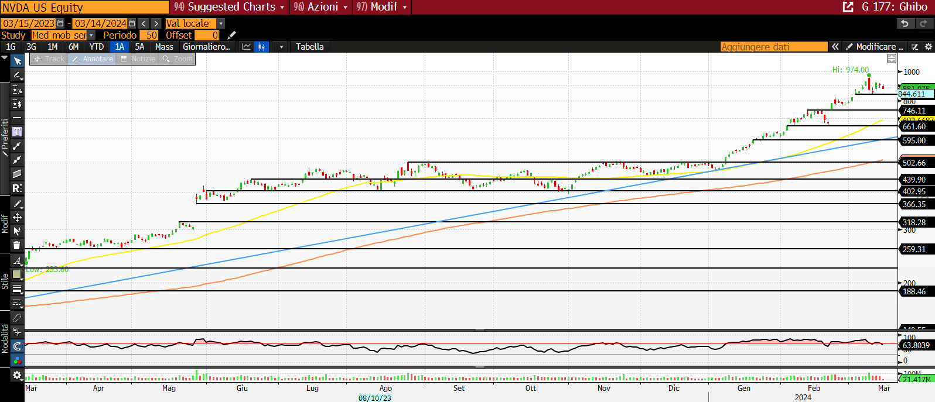Screen dimensions: 935x402
Task: Click the Periodo value field showing 50
Action: pos(149,35)
